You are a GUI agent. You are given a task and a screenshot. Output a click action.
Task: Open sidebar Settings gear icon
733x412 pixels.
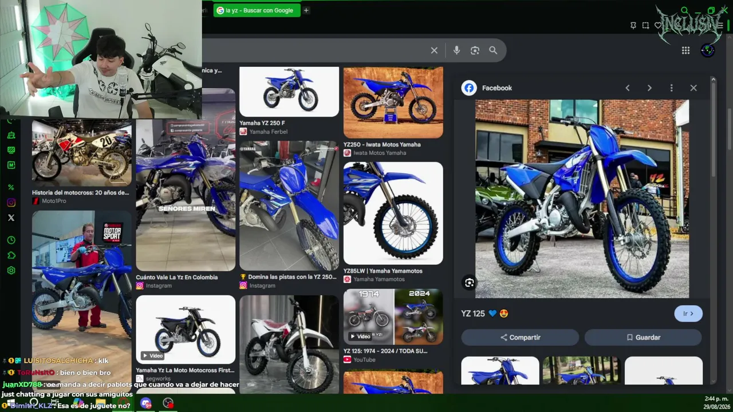coord(11,270)
